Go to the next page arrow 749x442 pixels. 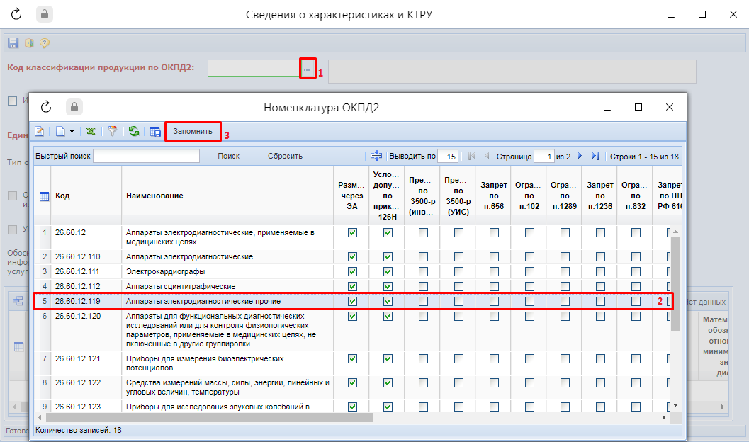(x=580, y=156)
